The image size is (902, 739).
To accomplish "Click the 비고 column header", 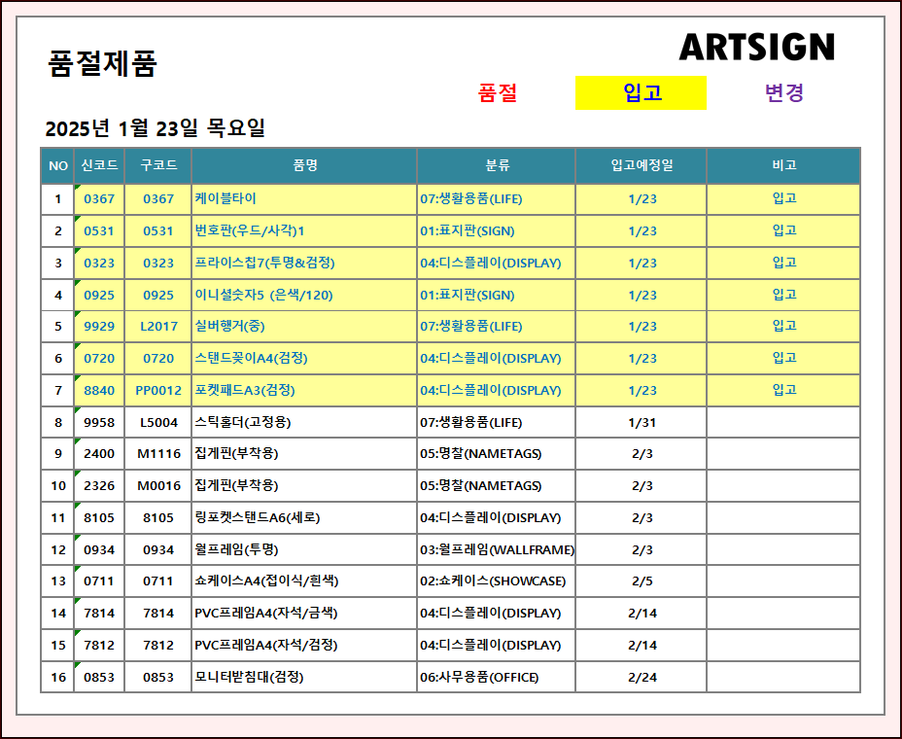I will [783, 166].
